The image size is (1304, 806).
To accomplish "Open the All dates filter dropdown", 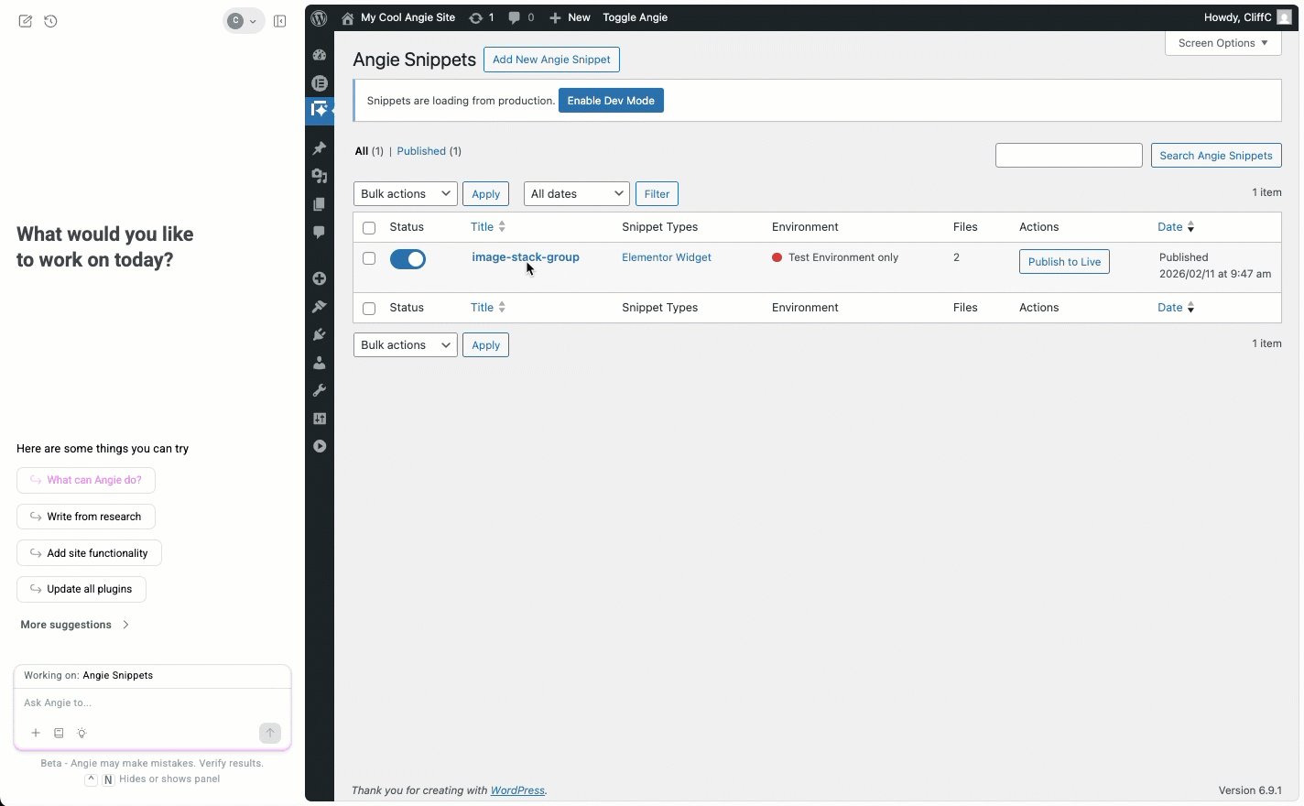I will pos(575,193).
